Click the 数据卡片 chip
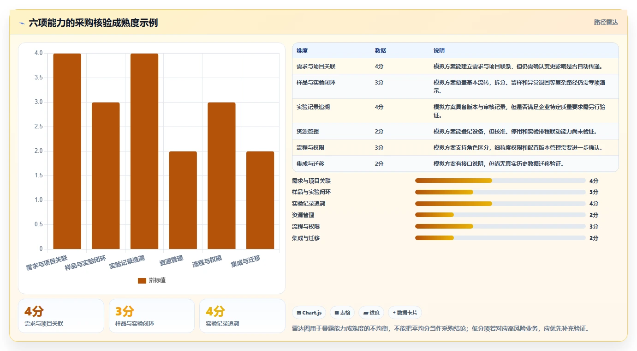This screenshot has width=637, height=351. pos(405,313)
